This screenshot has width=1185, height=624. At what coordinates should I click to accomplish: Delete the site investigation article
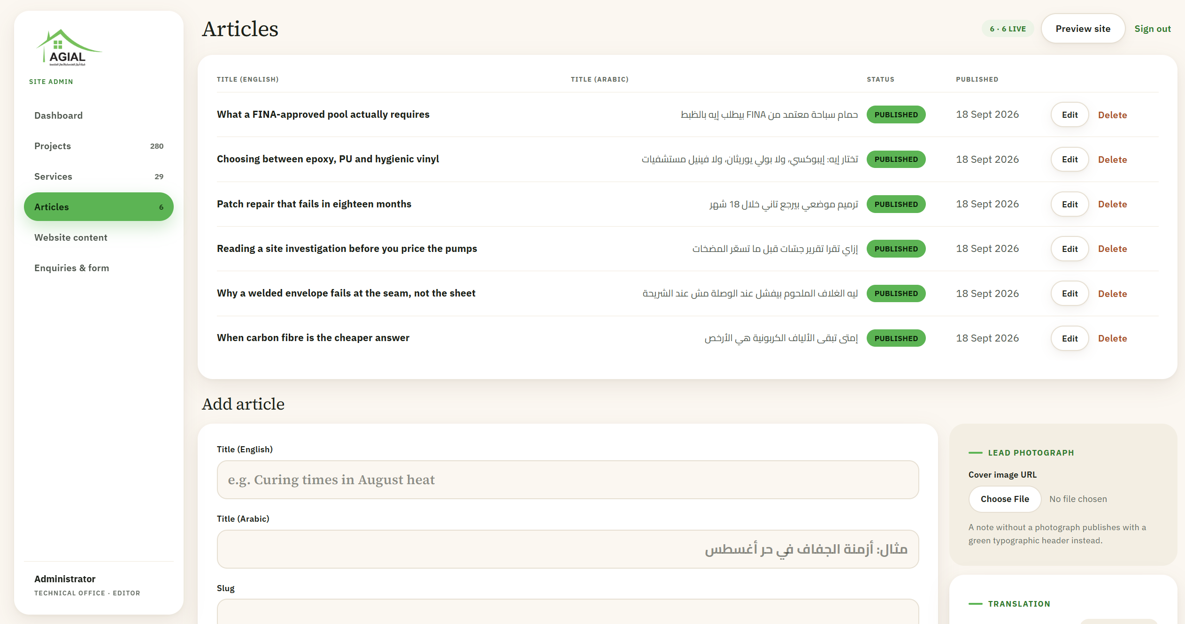coord(1112,249)
